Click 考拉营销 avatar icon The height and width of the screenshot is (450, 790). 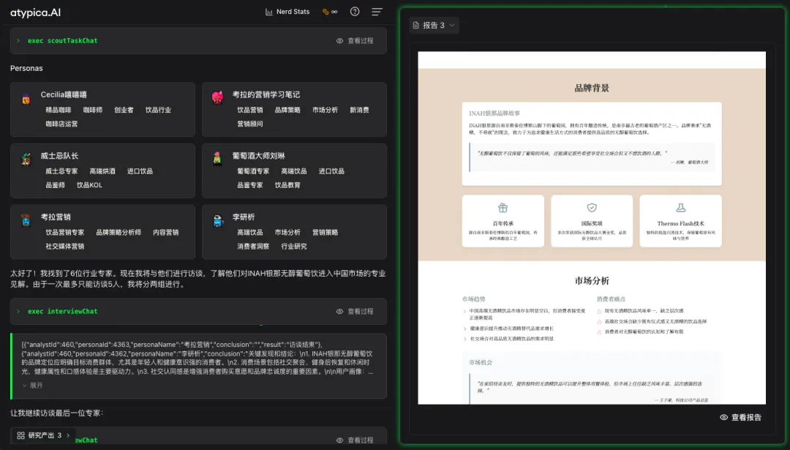pyautogui.click(x=26, y=220)
